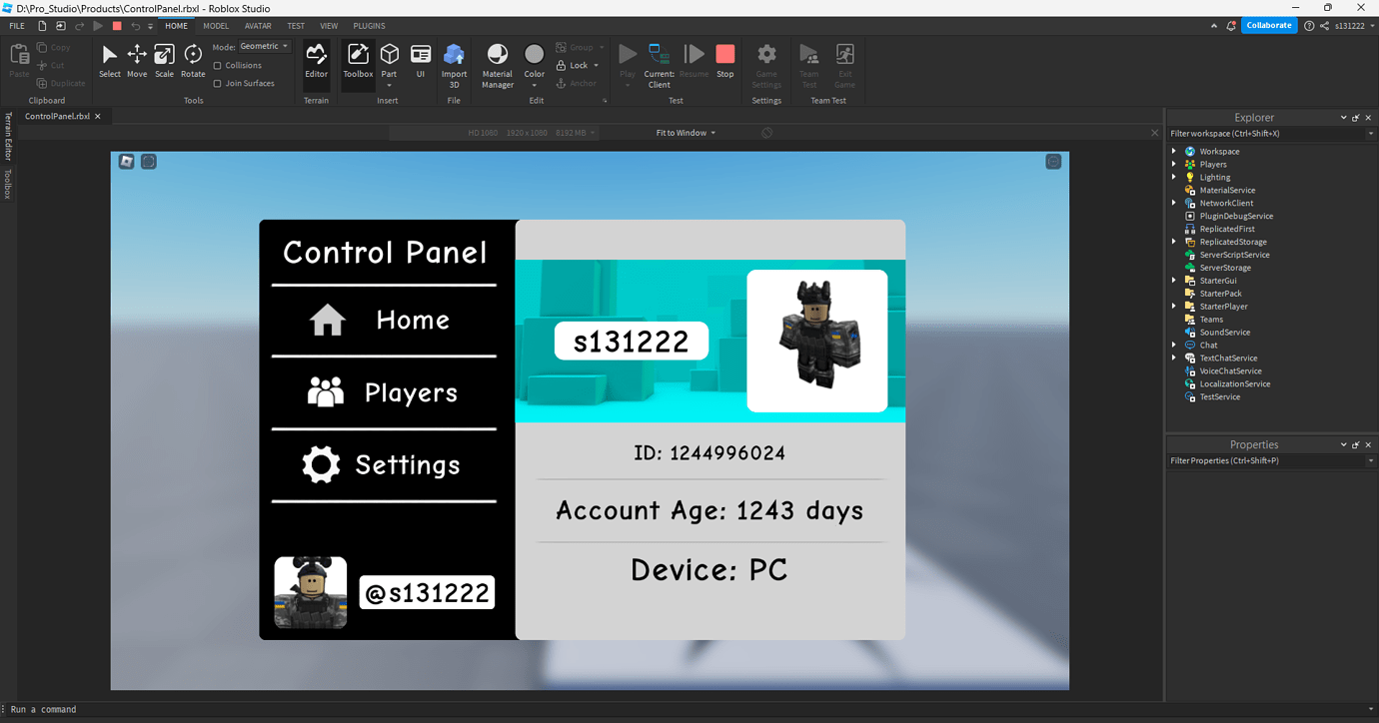
Task: Click the Import 3D tool
Action: point(454,60)
